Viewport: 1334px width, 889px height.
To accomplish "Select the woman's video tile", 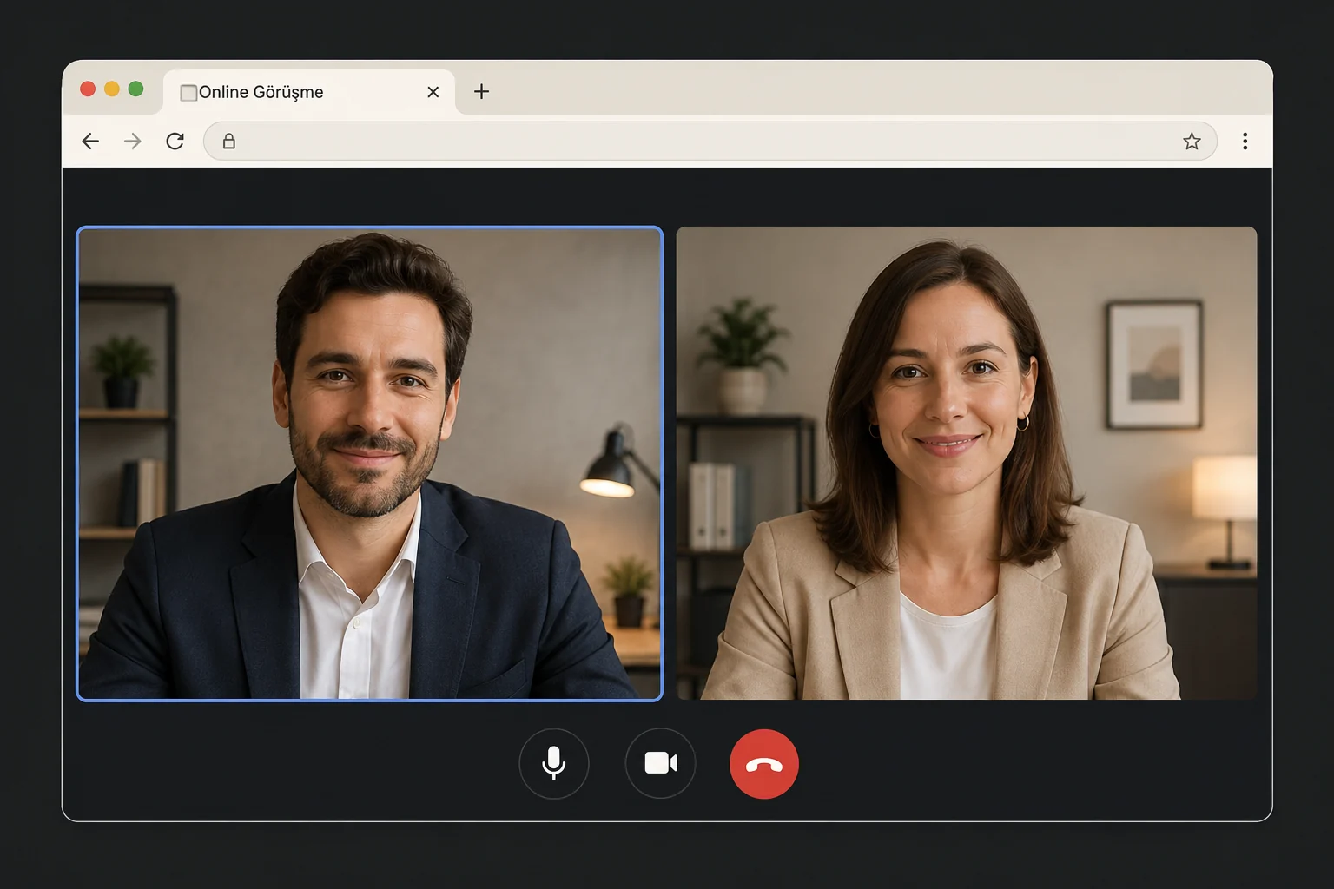I will (x=967, y=464).
